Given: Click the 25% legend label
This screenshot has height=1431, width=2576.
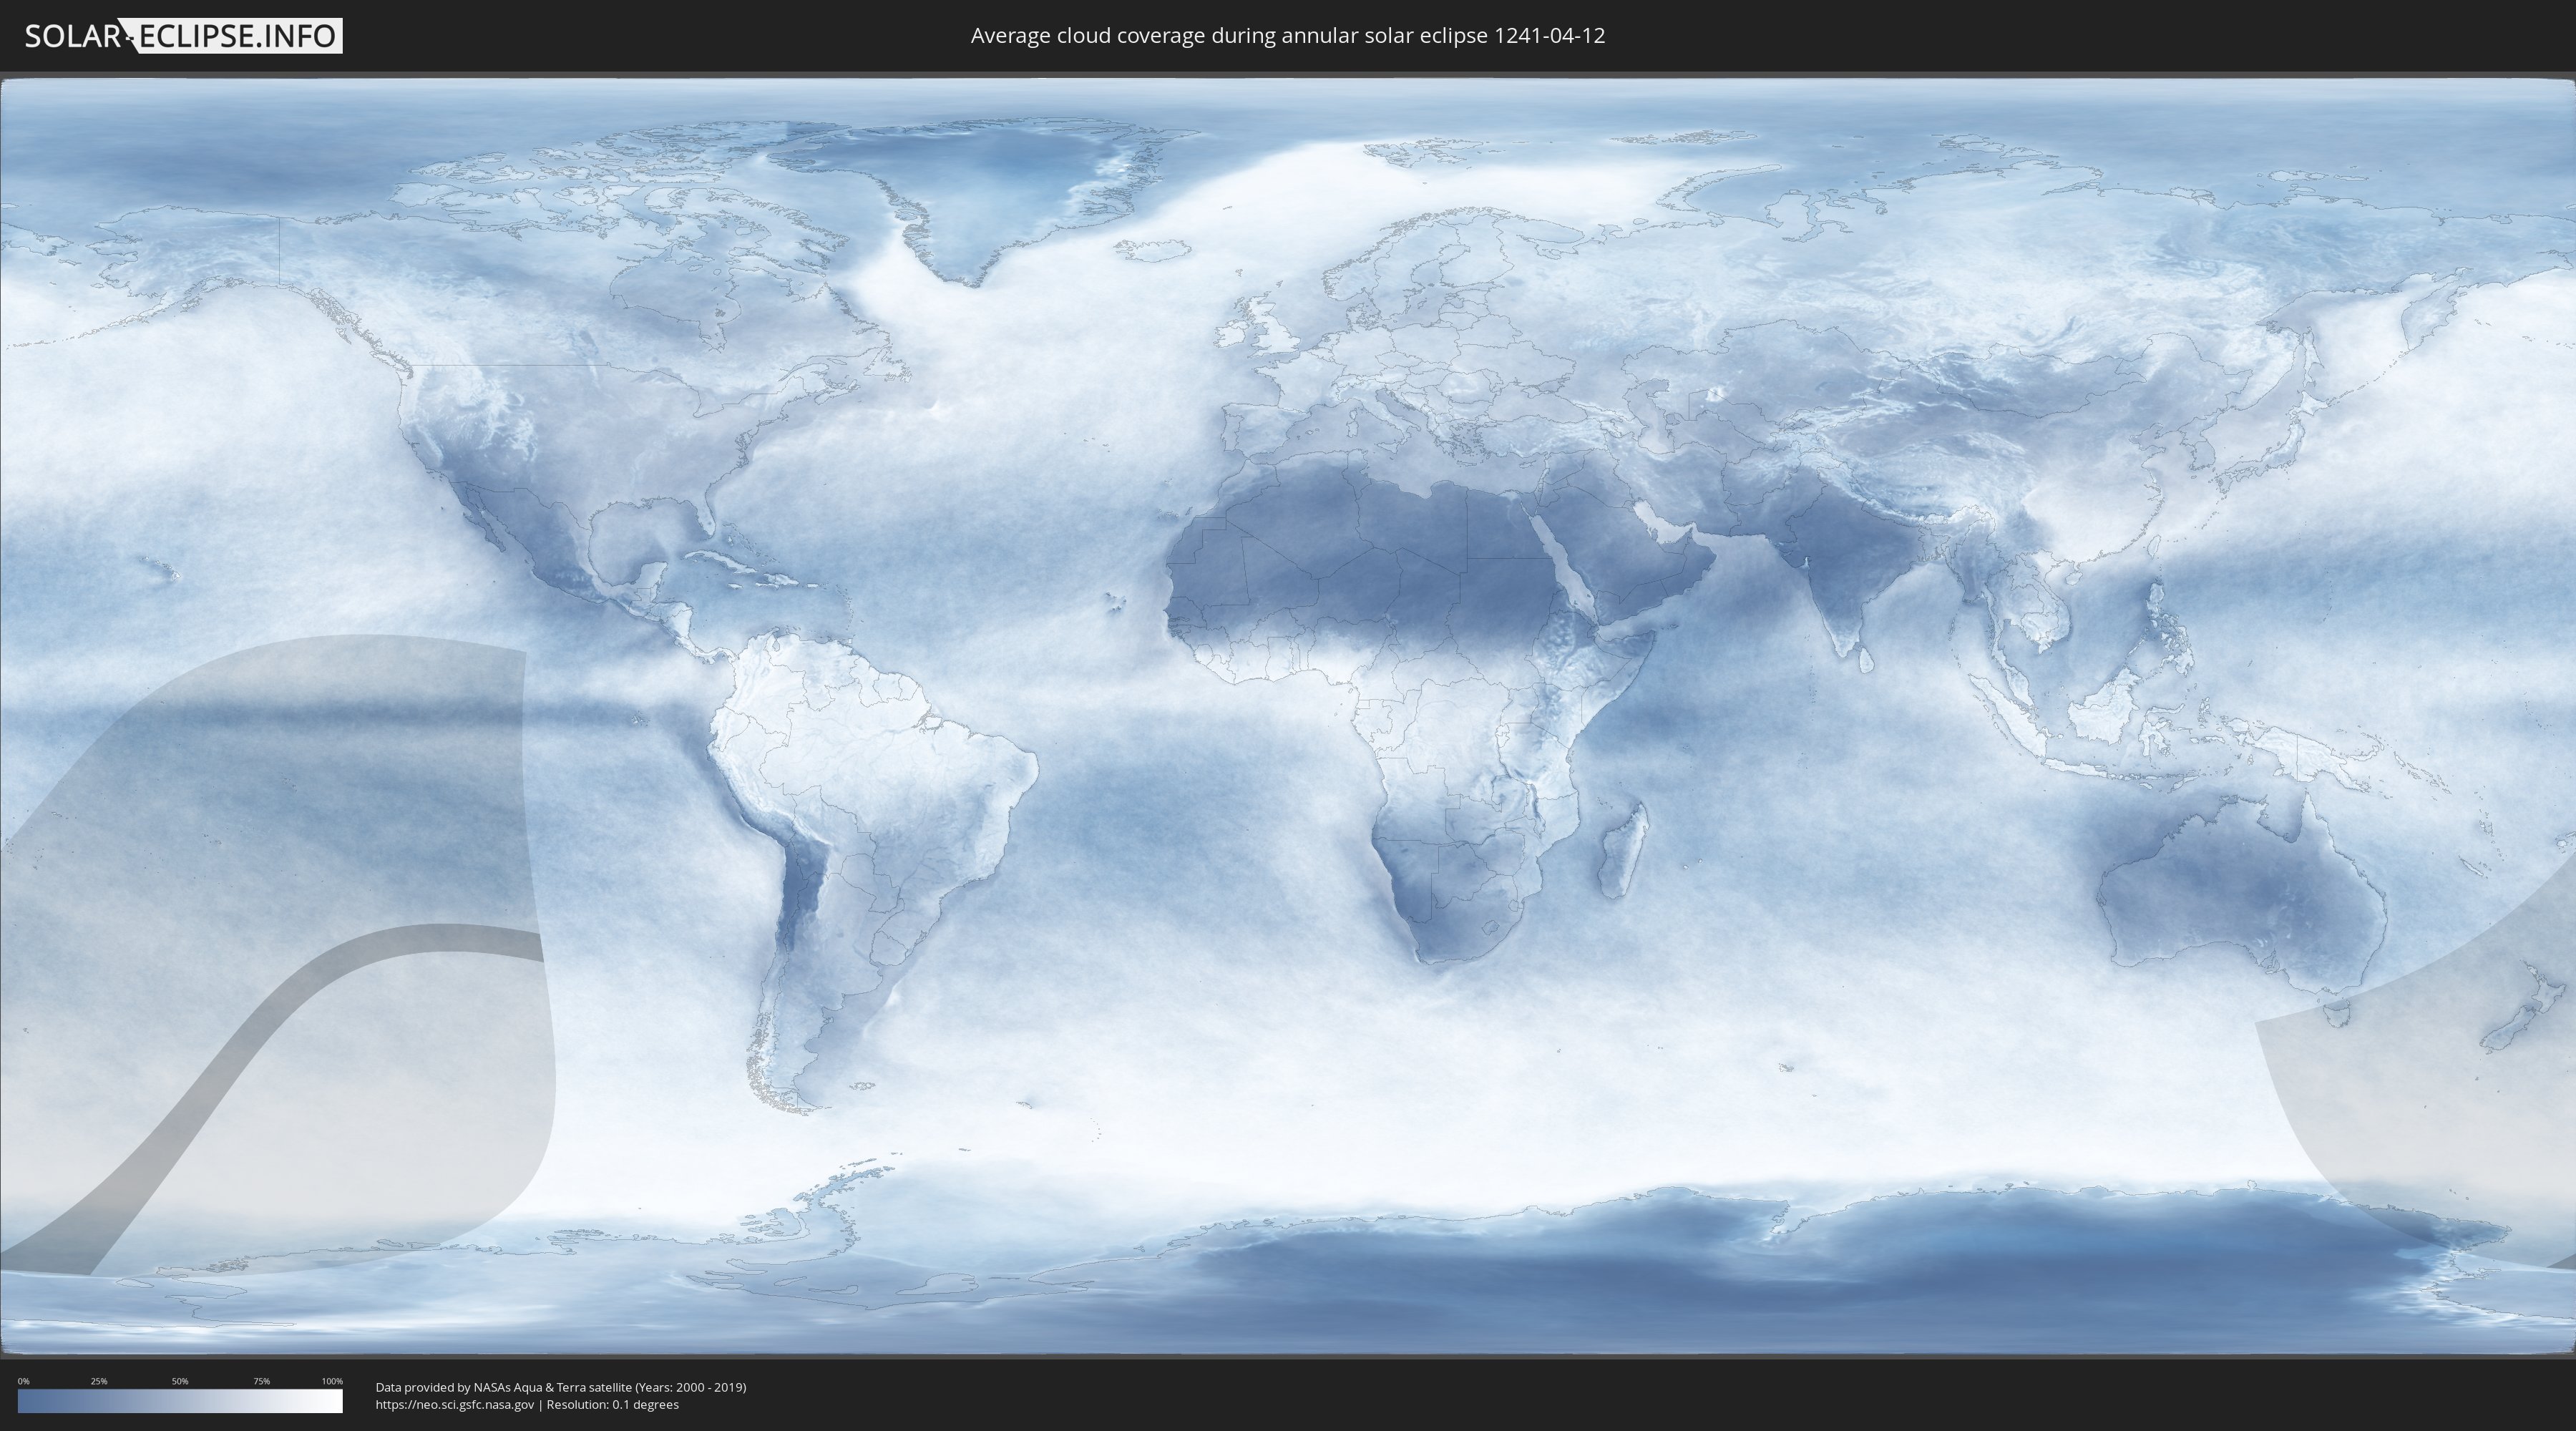Looking at the screenshot, I should click(99, 1381).
